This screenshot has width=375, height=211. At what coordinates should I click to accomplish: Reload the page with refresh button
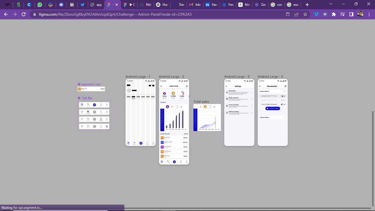[23, 14]
